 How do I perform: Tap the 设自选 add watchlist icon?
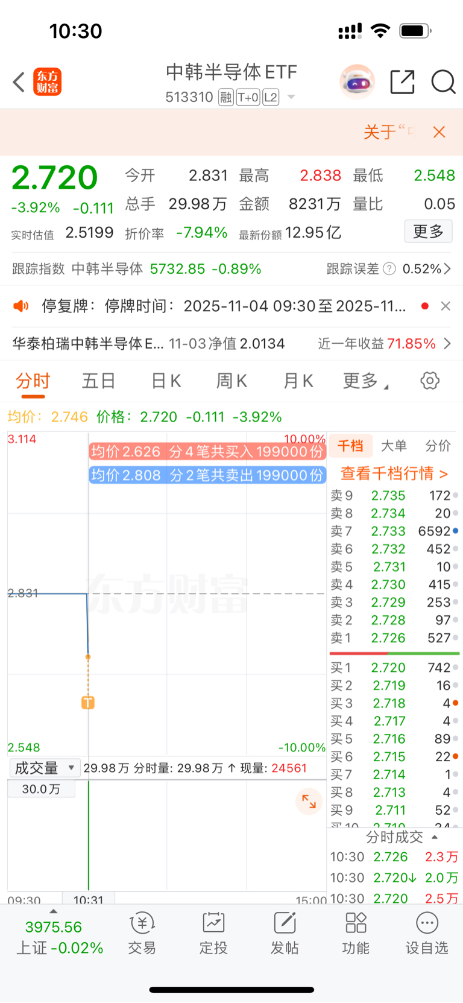[427, 934]
